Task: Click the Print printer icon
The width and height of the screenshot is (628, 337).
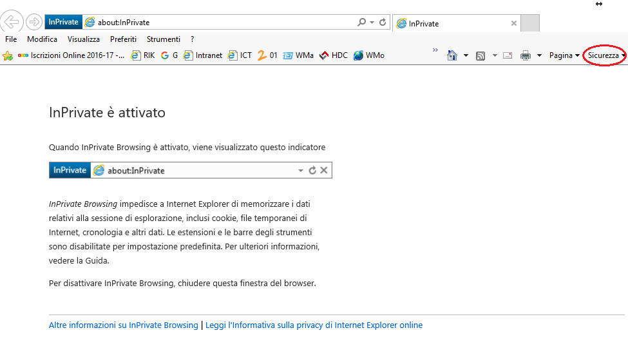Action: click(x=526, y=55)
